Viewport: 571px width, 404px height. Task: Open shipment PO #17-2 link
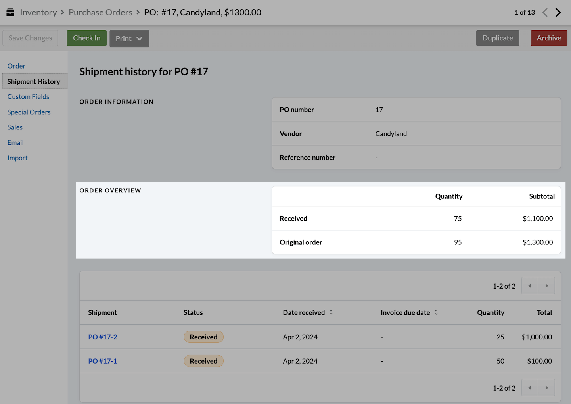click(103, 337)
